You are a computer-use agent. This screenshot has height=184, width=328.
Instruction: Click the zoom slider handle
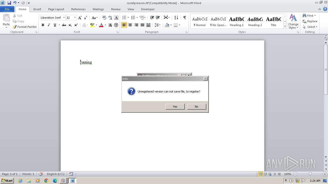pos(310,174)
